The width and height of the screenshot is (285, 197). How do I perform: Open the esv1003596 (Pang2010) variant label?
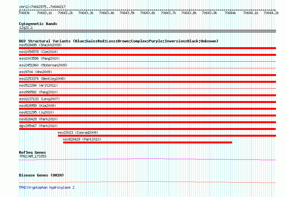point(39,58)
